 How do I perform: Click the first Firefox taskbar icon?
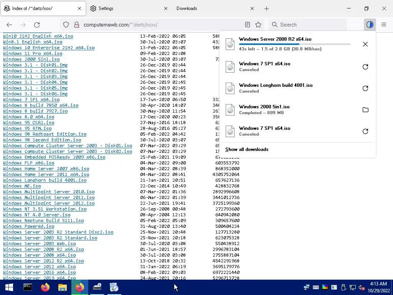click(x=45, y=287)
